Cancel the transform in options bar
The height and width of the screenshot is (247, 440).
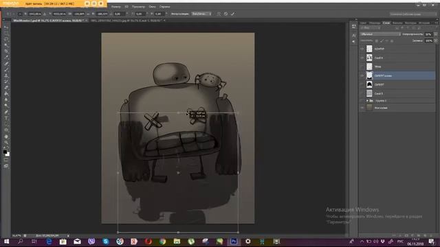point(226,14)
